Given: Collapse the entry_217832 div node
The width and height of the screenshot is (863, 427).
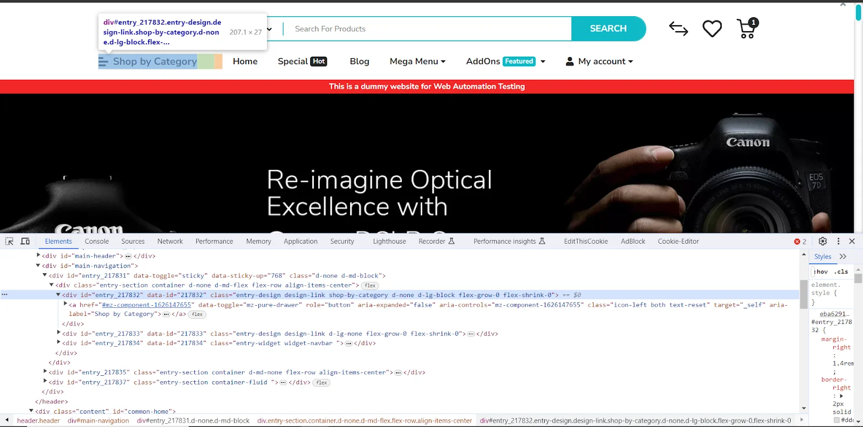Looking at the screenshot, I should [58, 295].
